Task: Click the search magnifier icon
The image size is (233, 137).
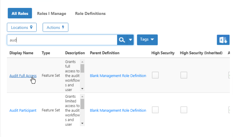Action: pyautogui.click(x=122, y=40)
